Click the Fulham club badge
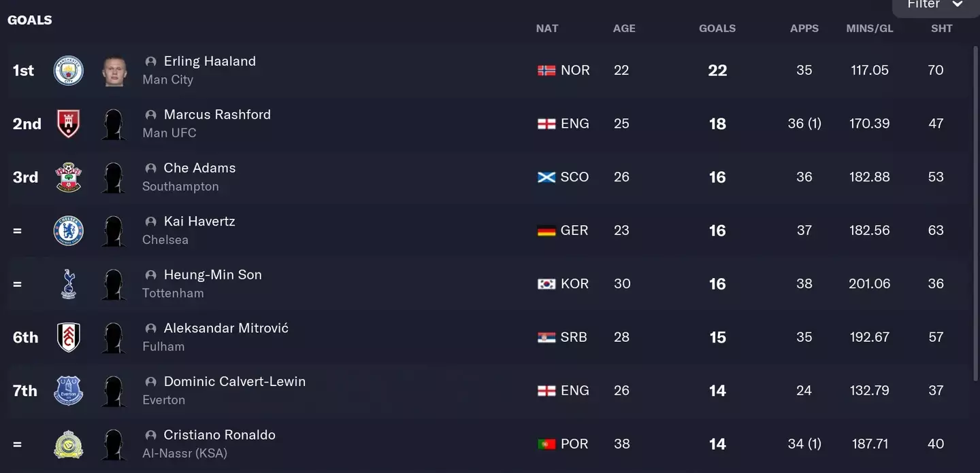This screenshot has height=473, width=980. click(68, 338)
